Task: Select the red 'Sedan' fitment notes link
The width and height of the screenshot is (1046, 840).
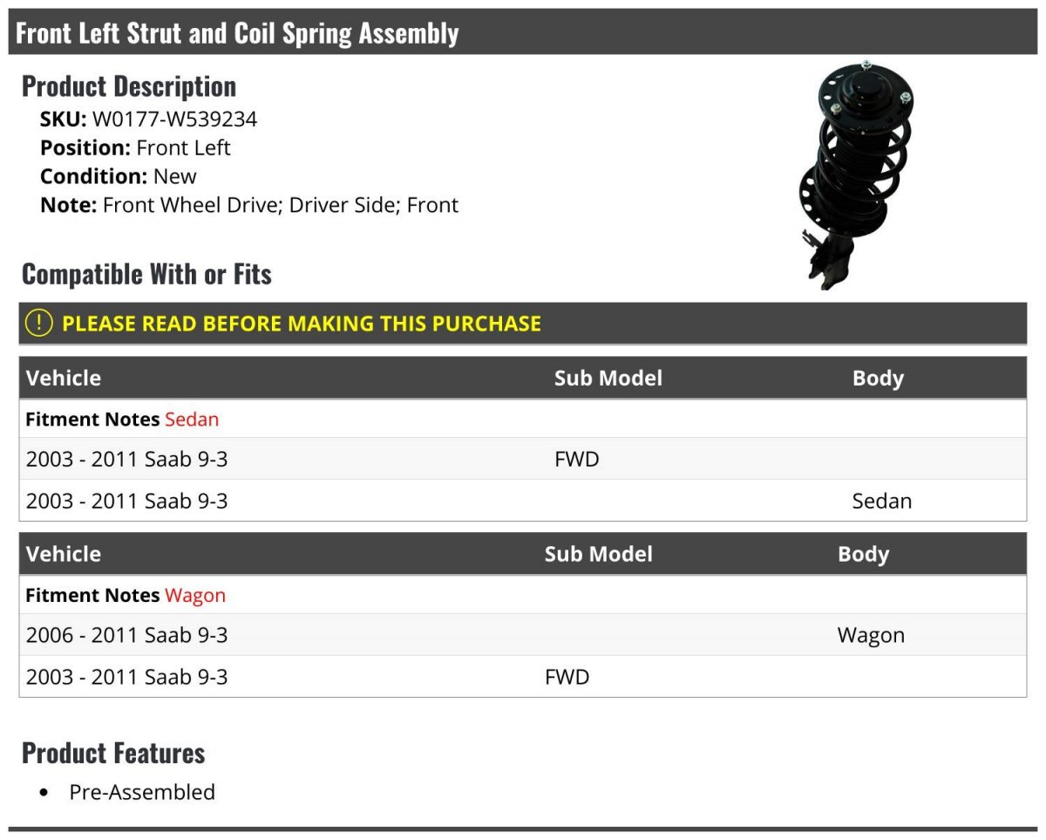Action: coord(192,420)
